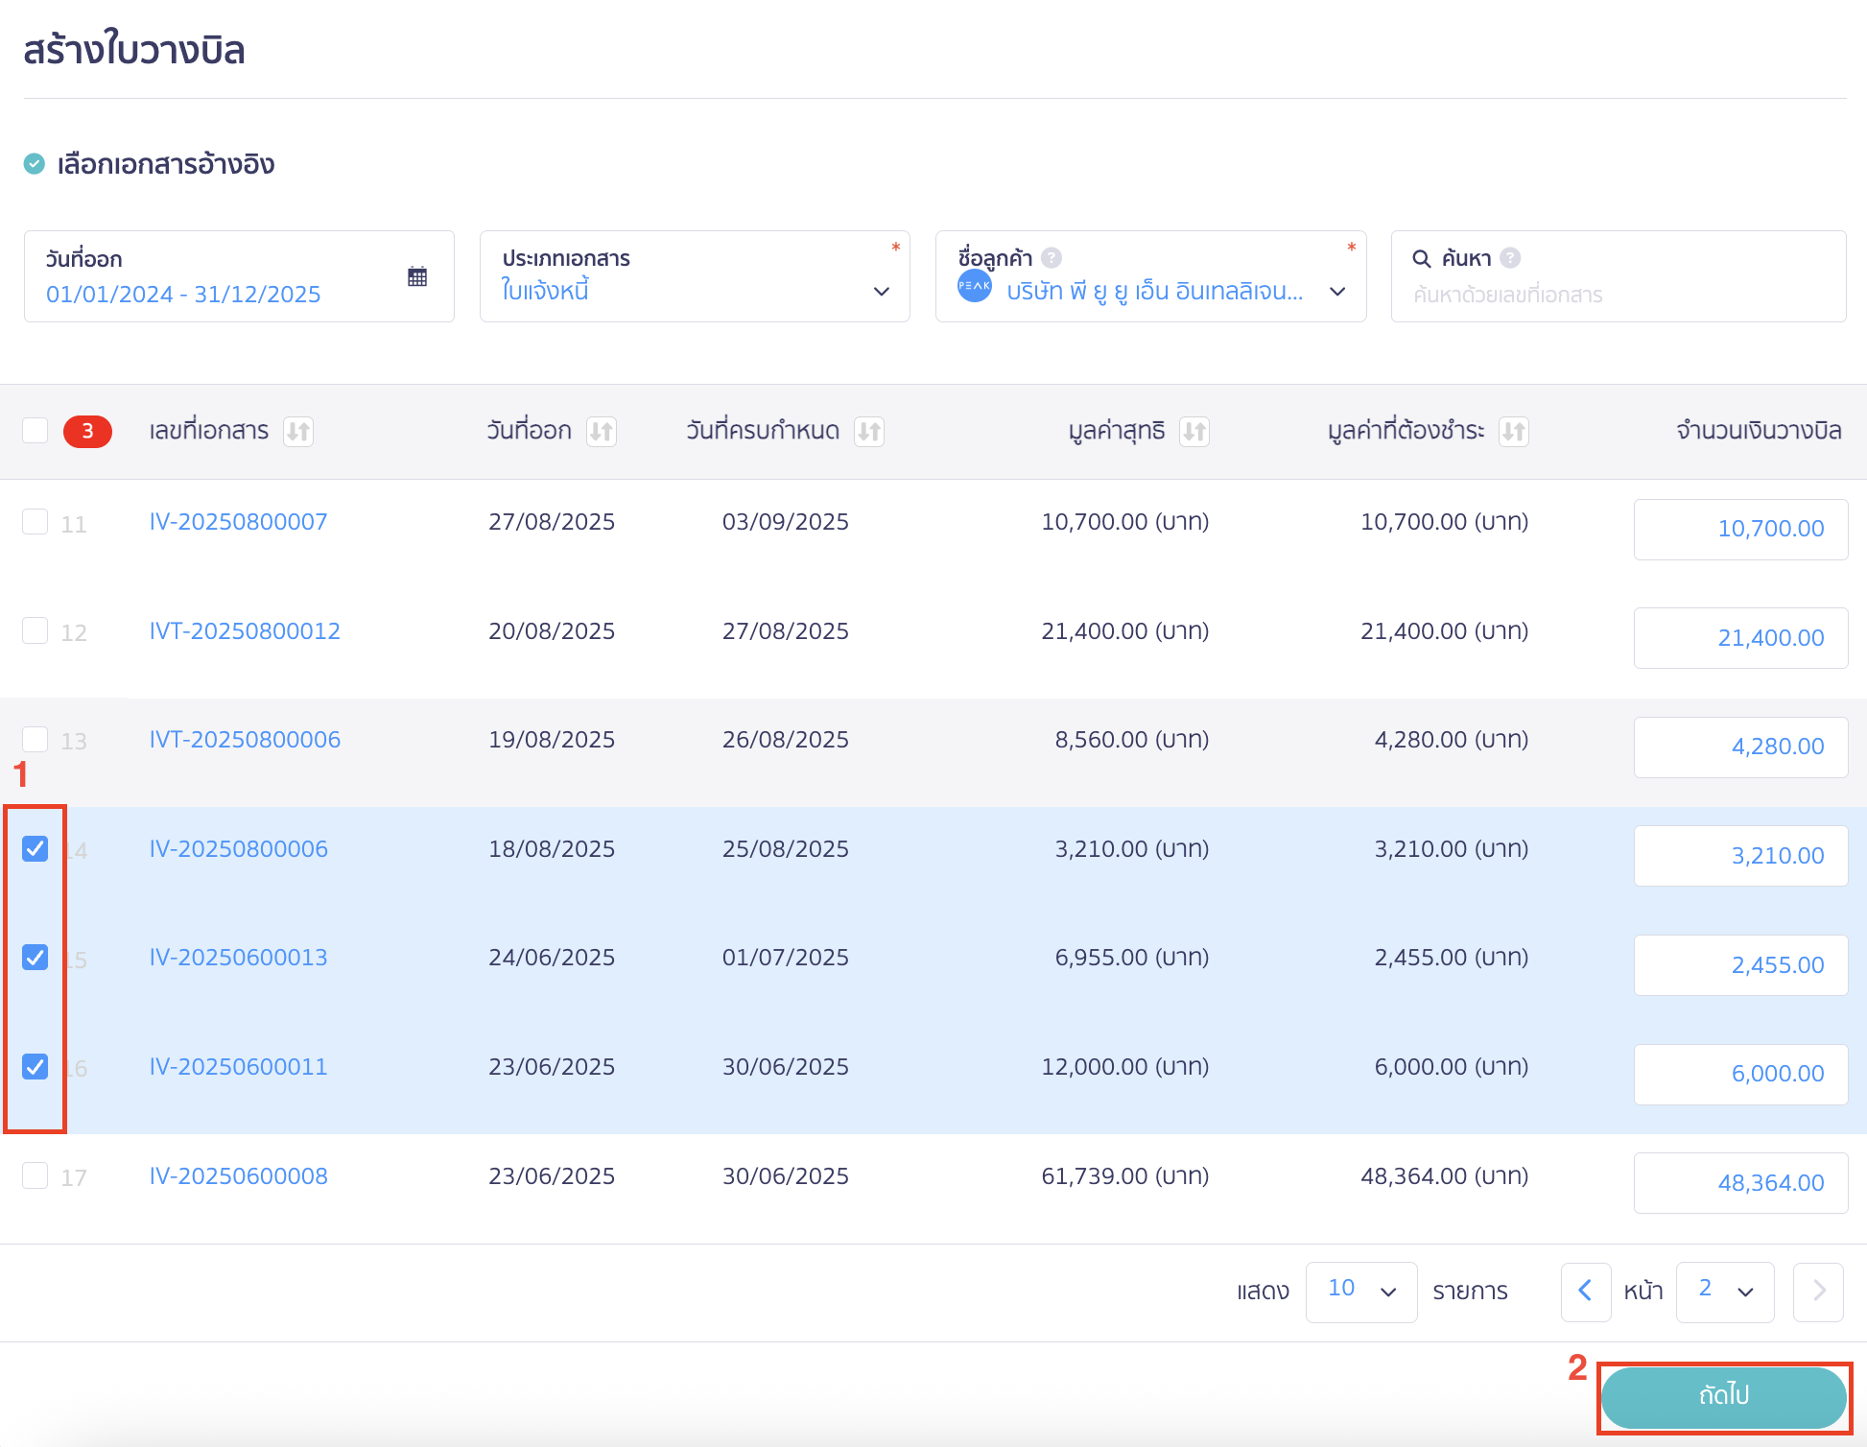1867x1447 pixels.
Task: Open help tooltip beside ค้นหา
Action: [1509, 256]
